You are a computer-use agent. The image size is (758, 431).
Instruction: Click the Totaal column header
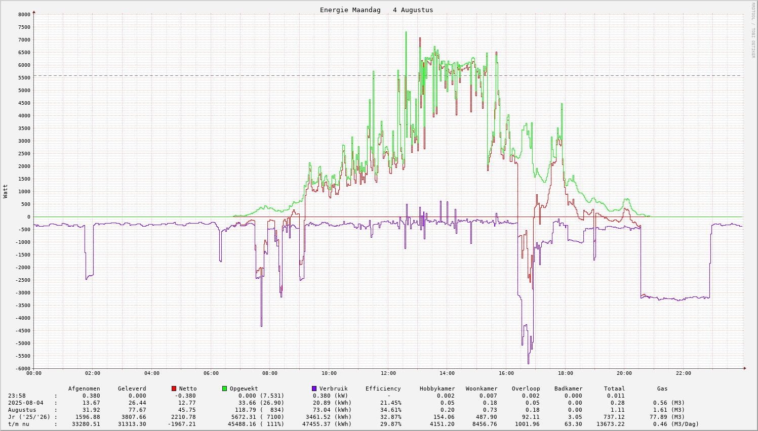pyautogui.click(x=614, y=389)
